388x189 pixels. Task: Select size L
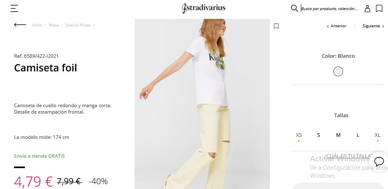(358, 135)
